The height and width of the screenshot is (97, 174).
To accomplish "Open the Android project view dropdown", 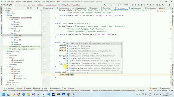I will [x=9, y=8].
